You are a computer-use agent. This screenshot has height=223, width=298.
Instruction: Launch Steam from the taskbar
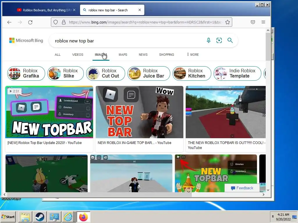click(x=40, y=217)
